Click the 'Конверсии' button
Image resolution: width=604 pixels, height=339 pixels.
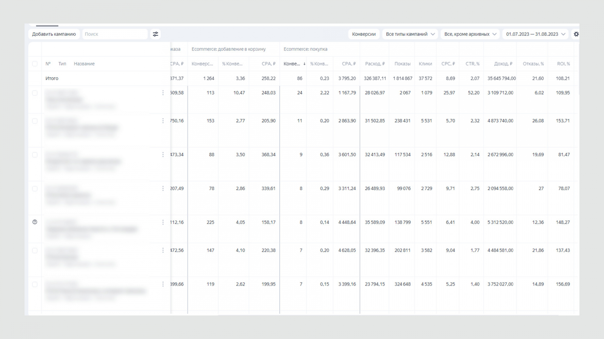(364, 34)
